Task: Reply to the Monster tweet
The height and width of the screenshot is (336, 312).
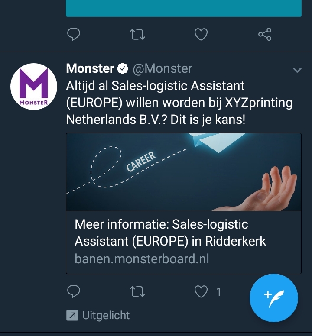Action: (x=74, y=291)
